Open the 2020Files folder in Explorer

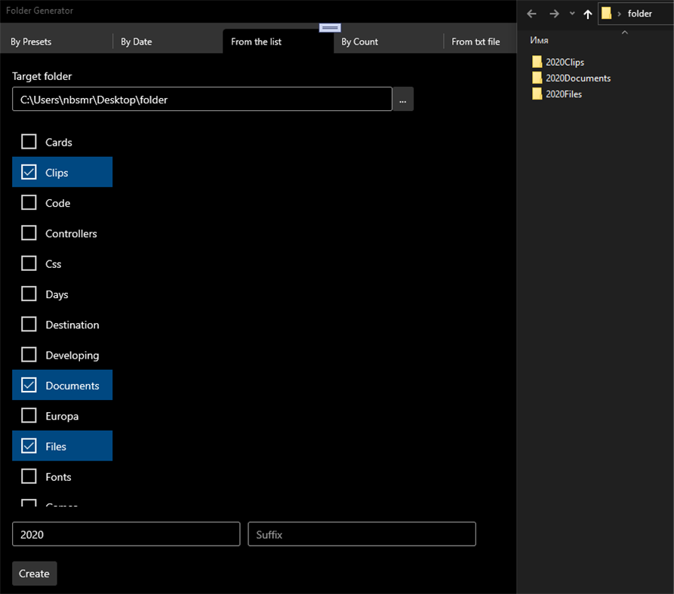pos(562,94)
